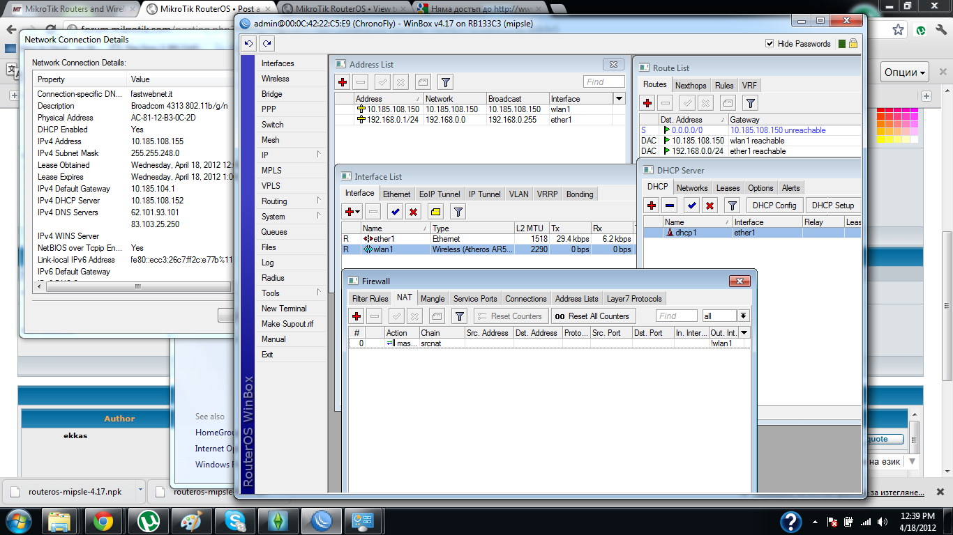Add a new NAT rule in Firewall
Viewport: 953px width, 535px height.
[x=357, y=316]
